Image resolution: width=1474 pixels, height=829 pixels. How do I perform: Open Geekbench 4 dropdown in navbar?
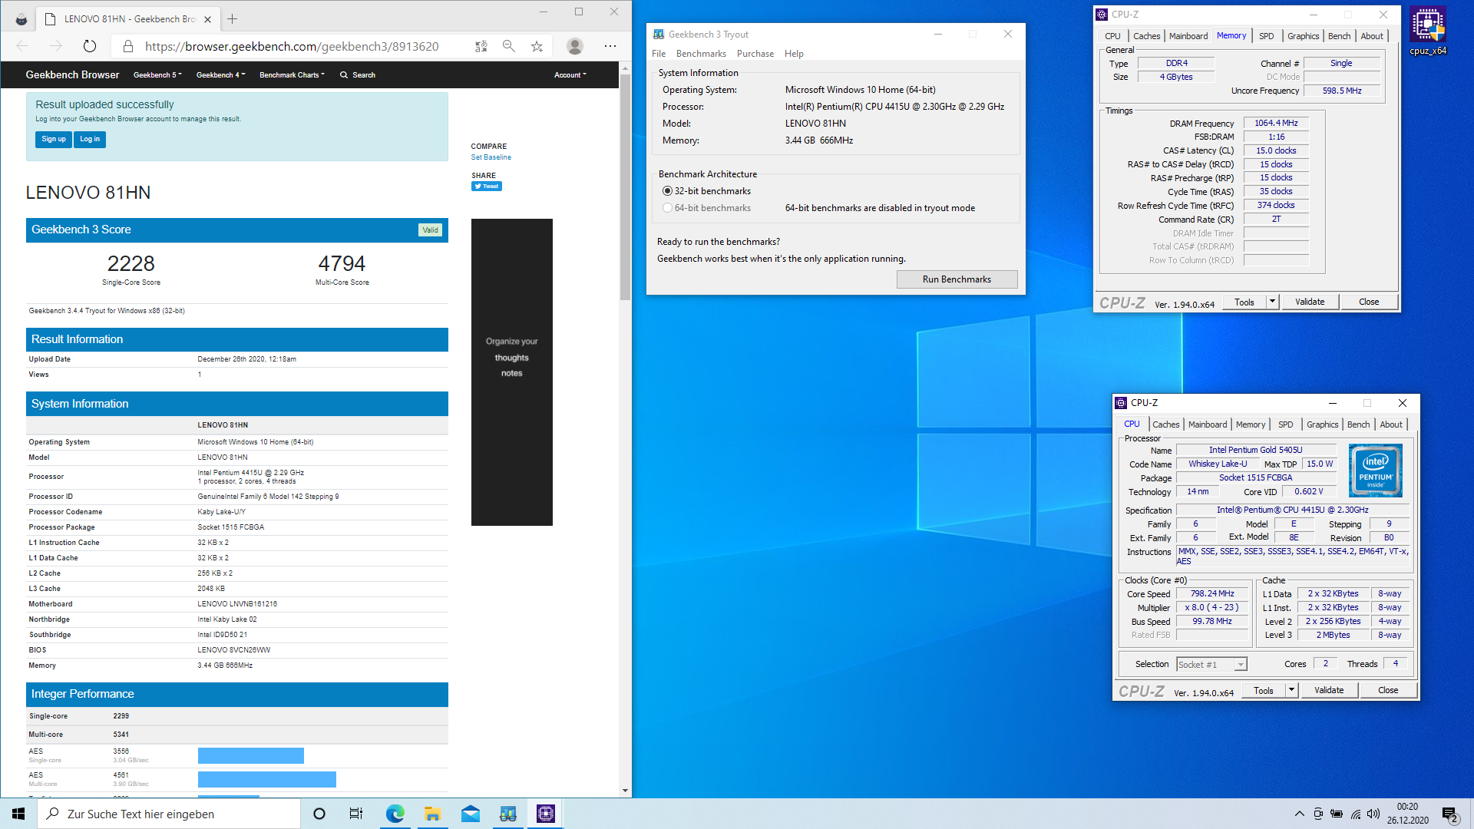click(x=220, y=75)
